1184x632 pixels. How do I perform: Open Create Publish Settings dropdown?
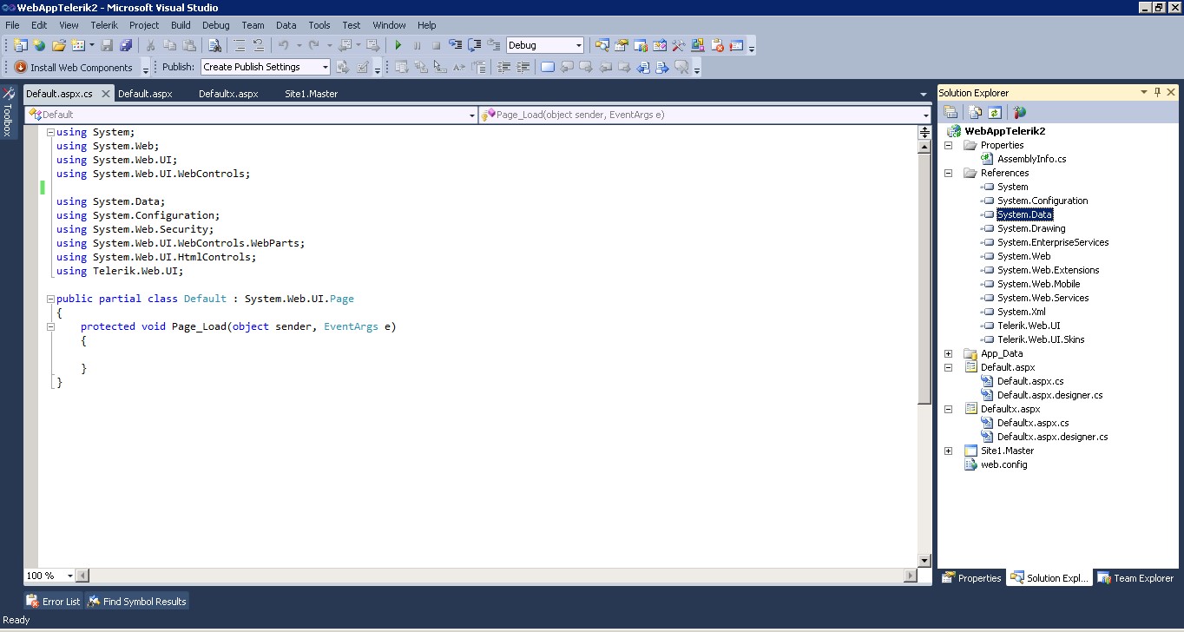[x=326, y=67]
